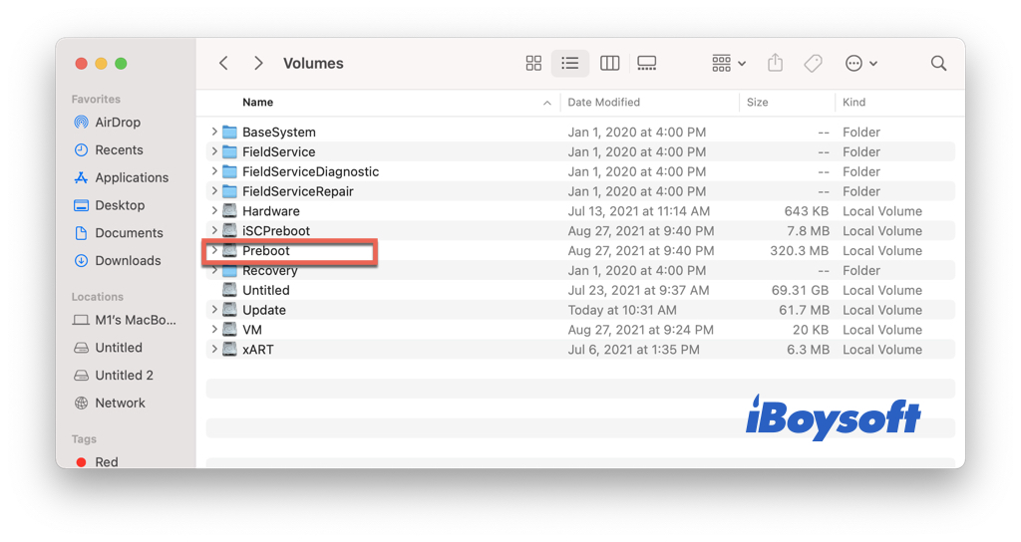Expand the BaseSystem folder

click(x=214, y=132)
